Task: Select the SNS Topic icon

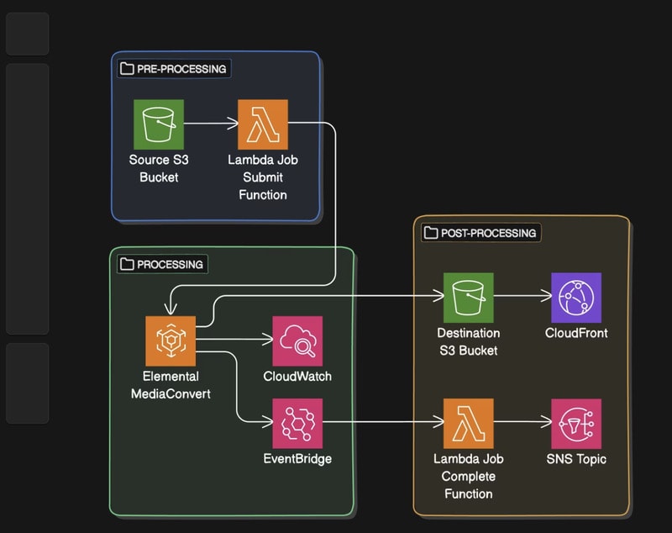Action: (575, 424)
